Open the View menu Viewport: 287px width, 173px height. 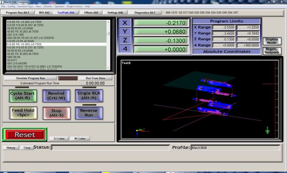tap(38, 6)
